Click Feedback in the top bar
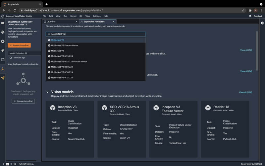The height and width of the screenshot is (166, 265). tap(258, 16)
